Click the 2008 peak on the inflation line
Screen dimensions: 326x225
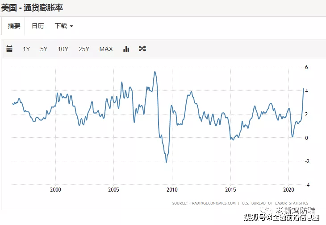pos(155,72)
